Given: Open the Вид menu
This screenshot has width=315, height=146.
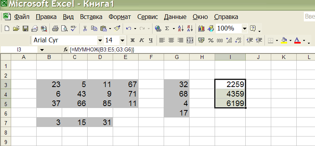Looking at the screenshot, I should (68, 17).
